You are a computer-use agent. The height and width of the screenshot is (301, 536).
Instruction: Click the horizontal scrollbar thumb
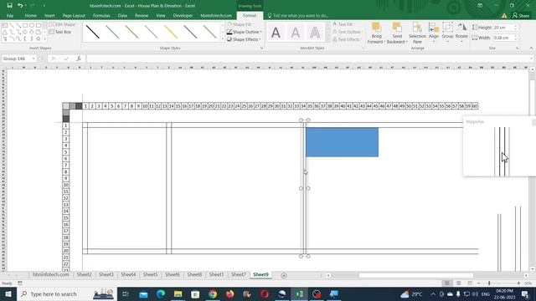click(x=416, y=275)
